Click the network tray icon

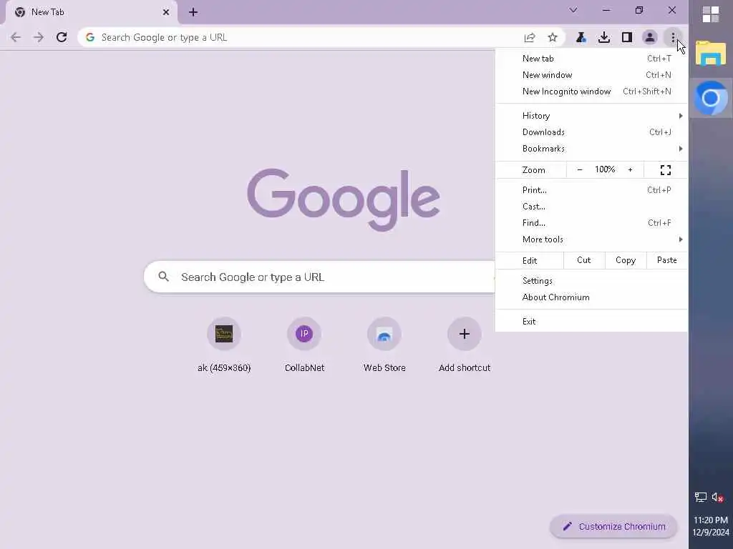tap(700, 498)
